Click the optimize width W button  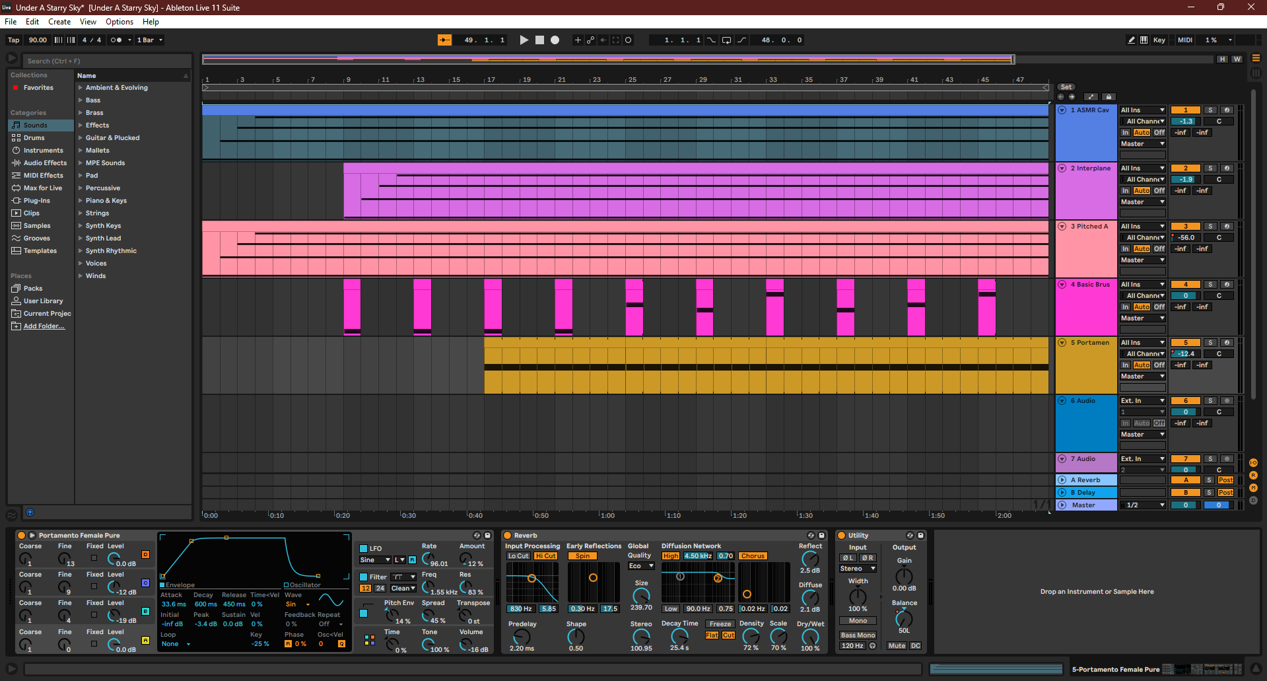[1237, 59]
